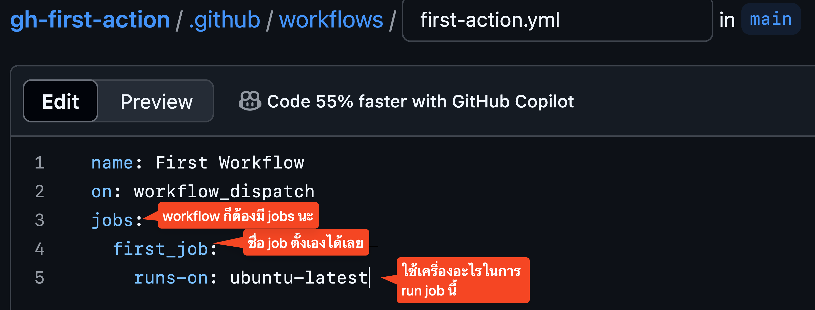Image resolution: width=815 pixels, height=310 pixels.
Task: Click the workflow_dispatch trigger text
Action: coord(224,192)
